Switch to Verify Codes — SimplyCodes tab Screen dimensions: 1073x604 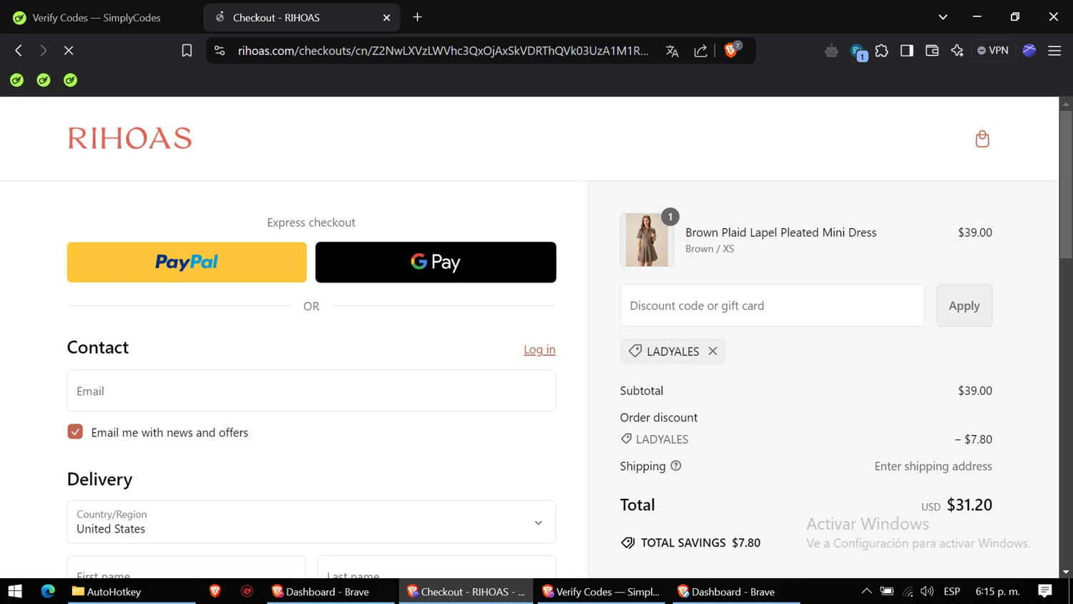coord(97,17)
